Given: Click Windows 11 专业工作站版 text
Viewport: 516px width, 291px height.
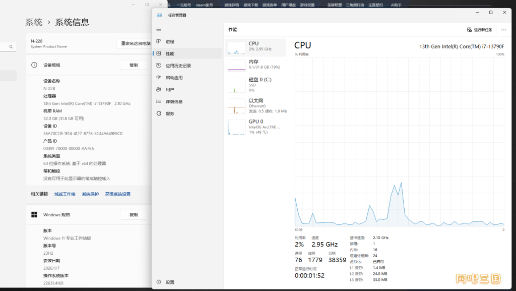Looking at the screenshot, I should click(x=67, y=238).
